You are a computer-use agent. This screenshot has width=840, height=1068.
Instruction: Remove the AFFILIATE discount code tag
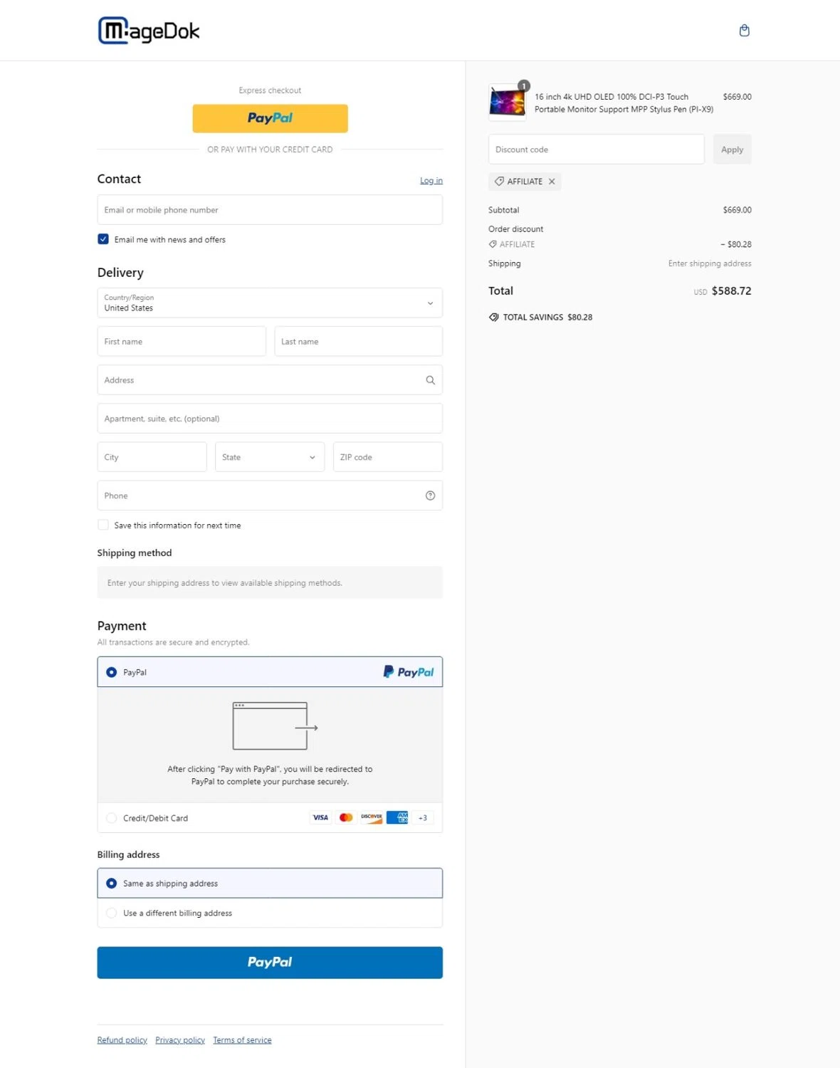coord(552,182)
